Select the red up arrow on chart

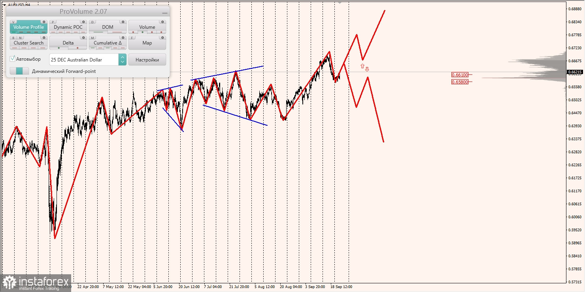pos(362,66)
